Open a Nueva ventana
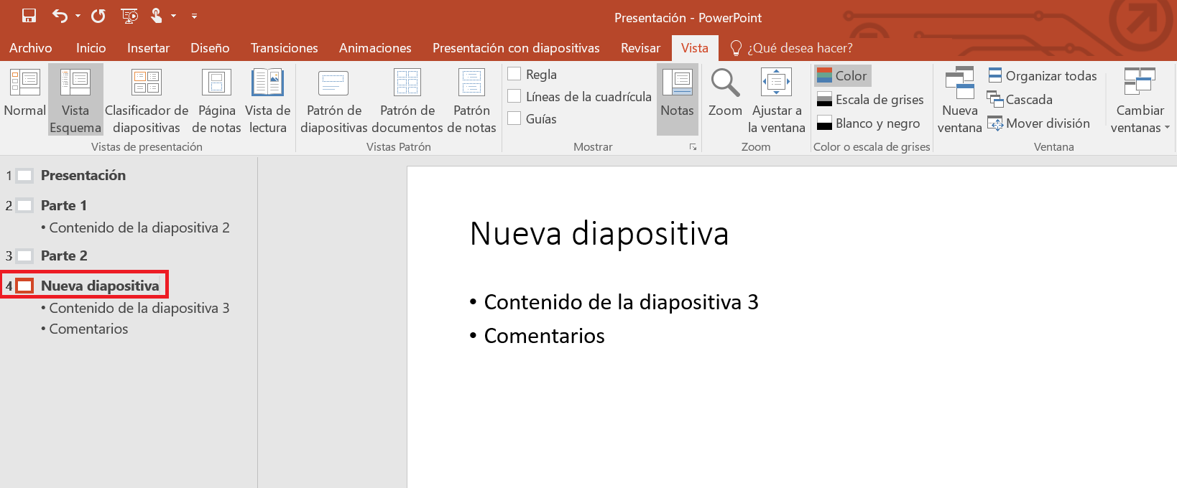This screenshot has width=1177, height=488. tap(959, 99)
